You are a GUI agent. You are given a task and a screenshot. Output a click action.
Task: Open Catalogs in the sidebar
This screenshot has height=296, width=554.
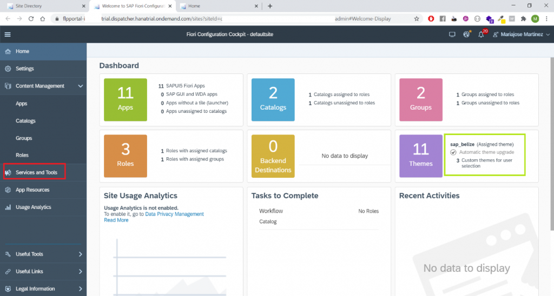tap(25, 120)
